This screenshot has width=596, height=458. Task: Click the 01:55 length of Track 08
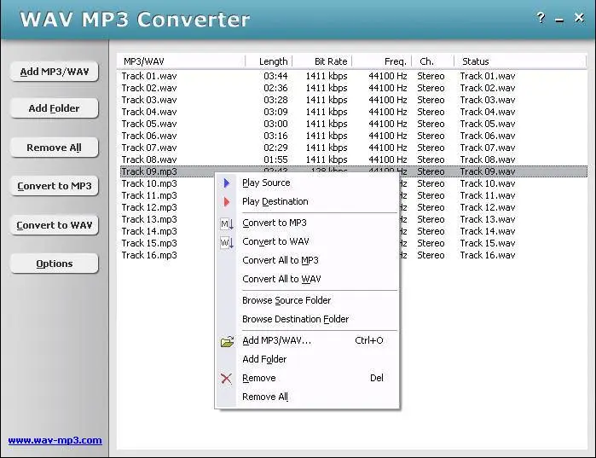(275, 159)
